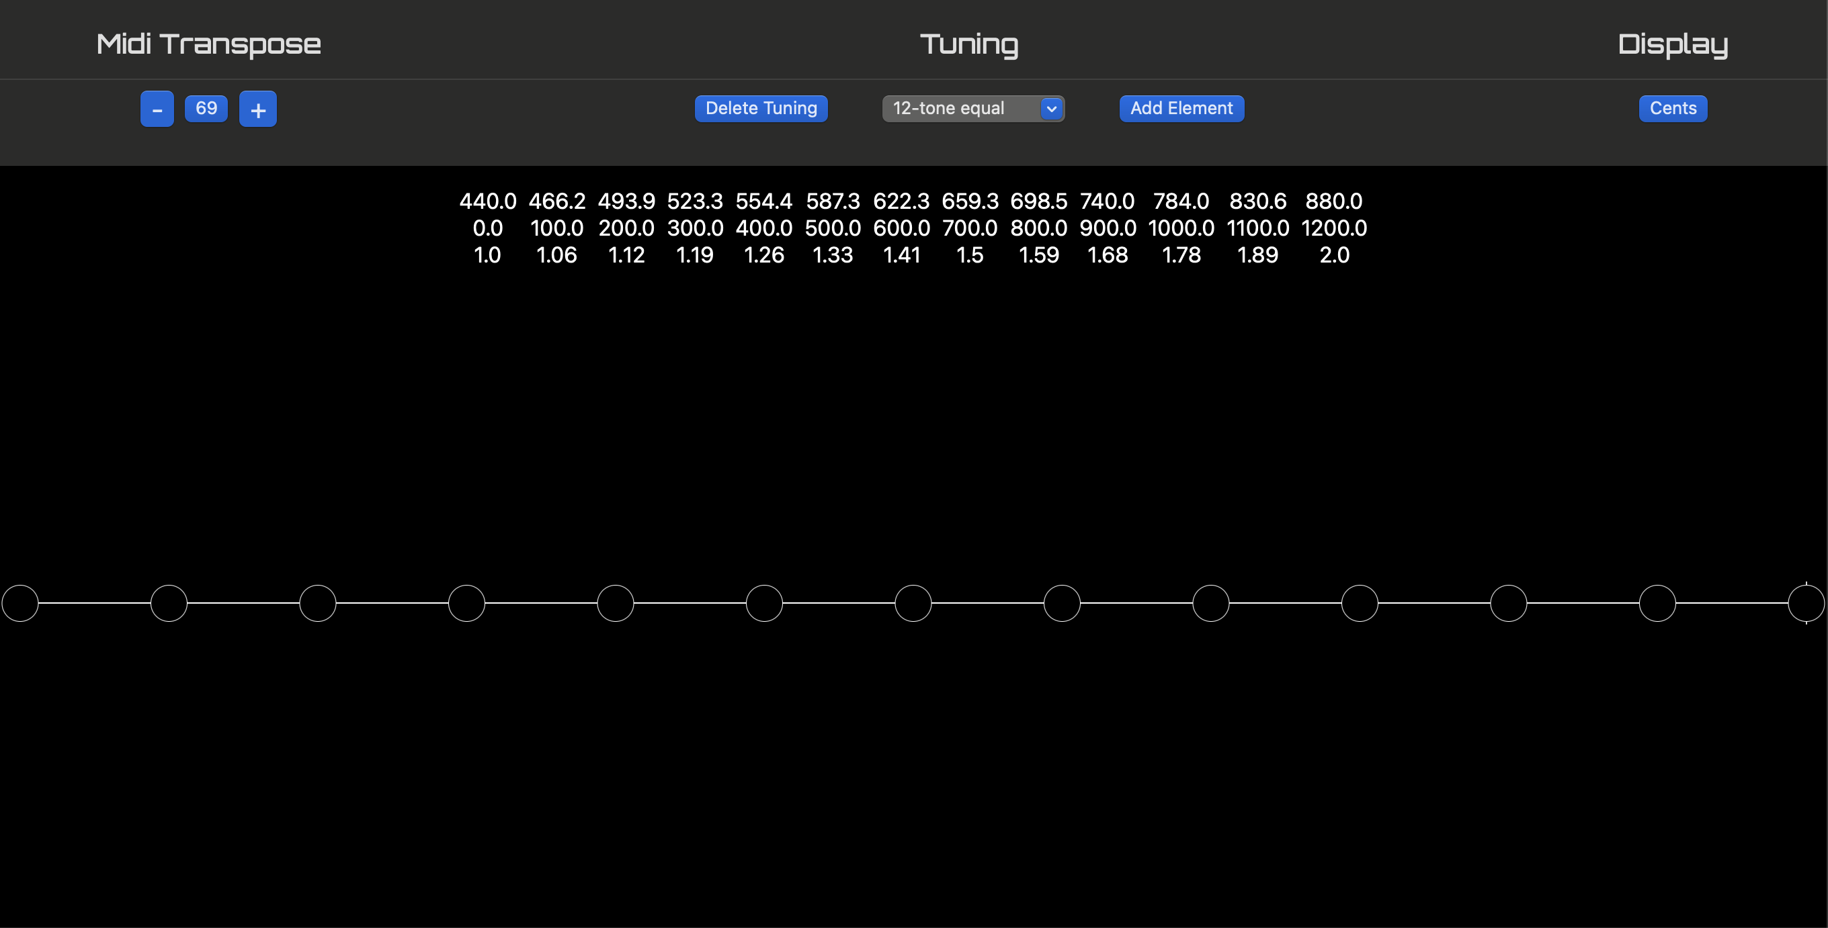Click the 900.0 cents value
Screen dimensions: 1828x928
coord(1108,228)
